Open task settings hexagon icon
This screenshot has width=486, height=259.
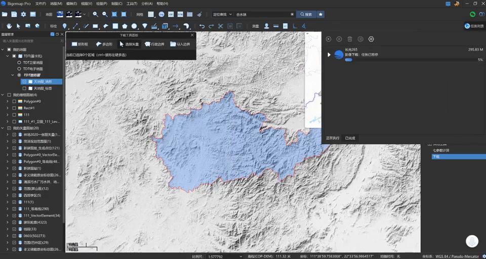pyautogui.click(x=371, y=39)
